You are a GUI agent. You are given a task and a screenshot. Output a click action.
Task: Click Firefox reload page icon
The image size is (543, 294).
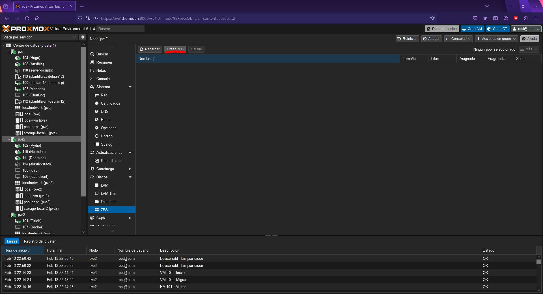[27, 18]
